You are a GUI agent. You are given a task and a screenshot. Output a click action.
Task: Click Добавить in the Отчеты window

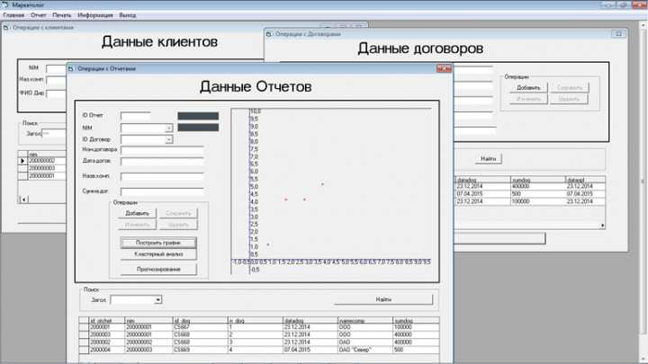137,213
